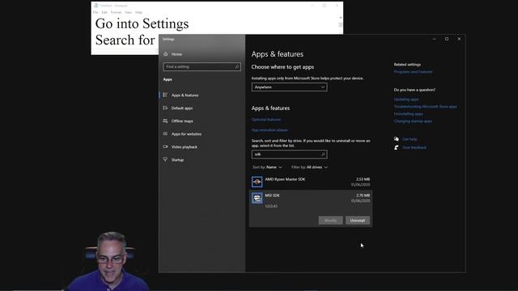Click the Find a setting search field
The image size is (518, 291).
(x=202, y=66)
